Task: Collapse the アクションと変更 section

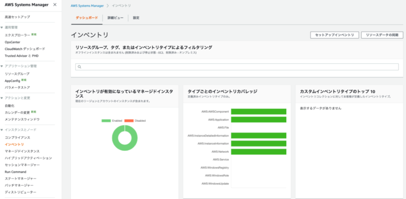Action: point(2,98)
